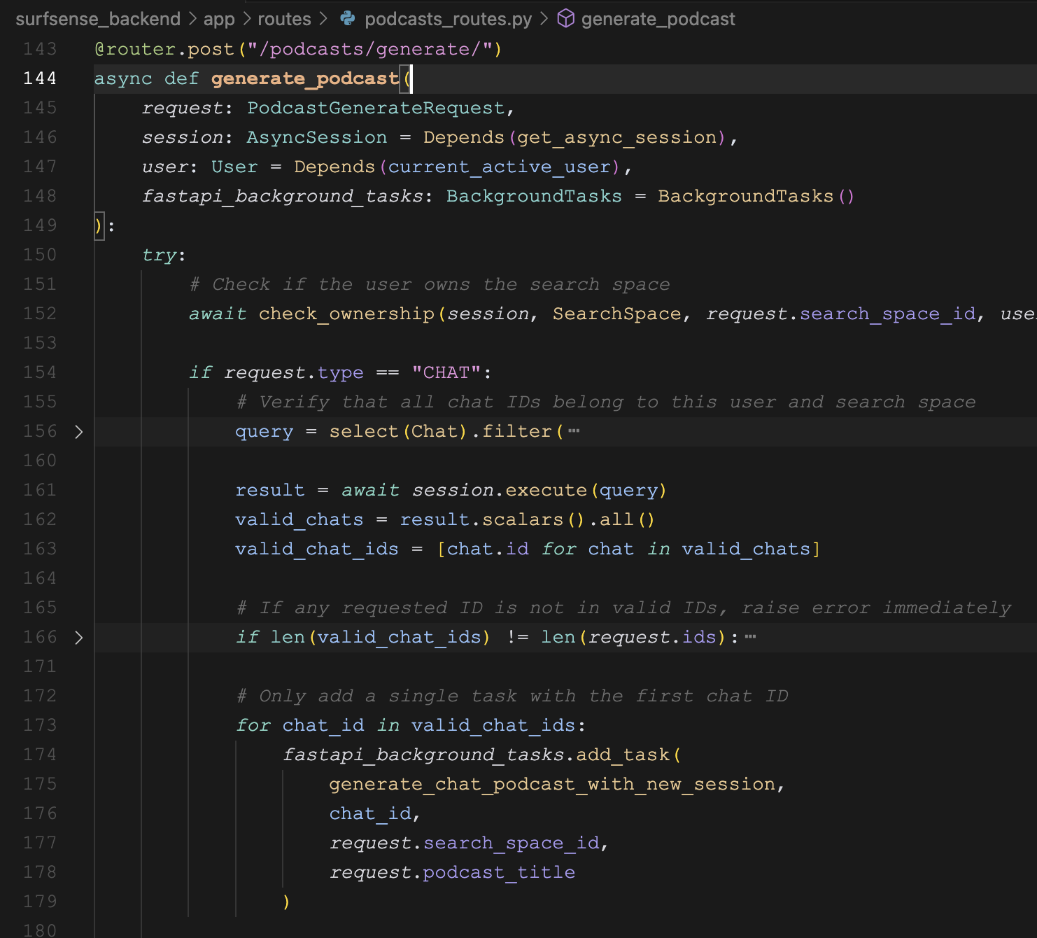Click SearchSpace argument on line 152
This screenshot has height=938, width=1037.
(616, 314)
